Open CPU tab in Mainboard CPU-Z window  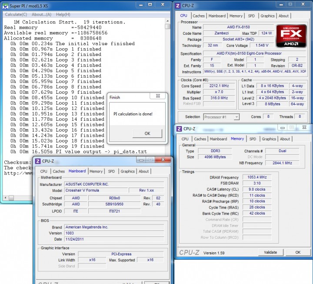pos(43,172)
